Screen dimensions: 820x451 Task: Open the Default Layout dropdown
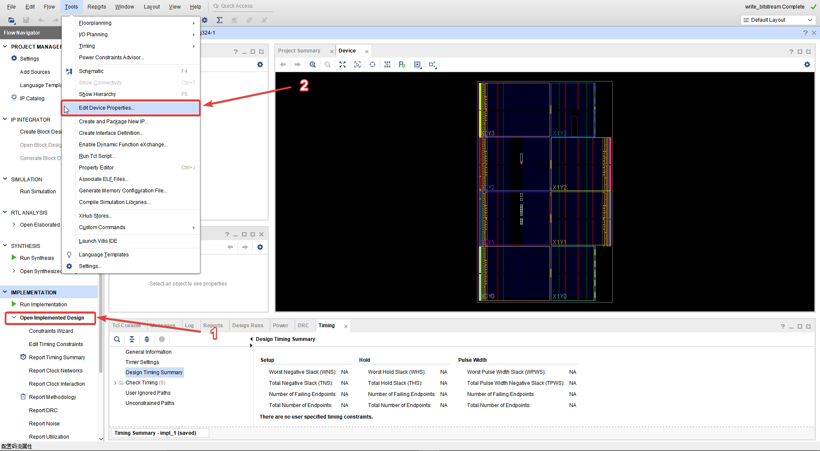(x=777, y=20)
